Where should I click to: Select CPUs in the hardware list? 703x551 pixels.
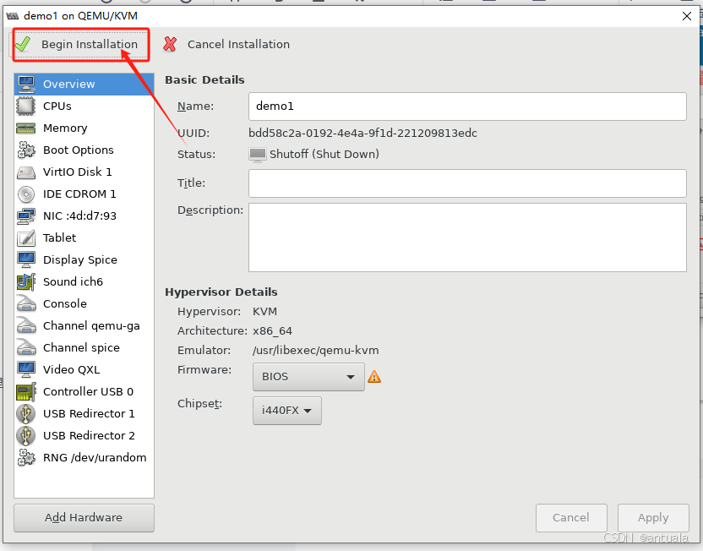tap(84, 106)
